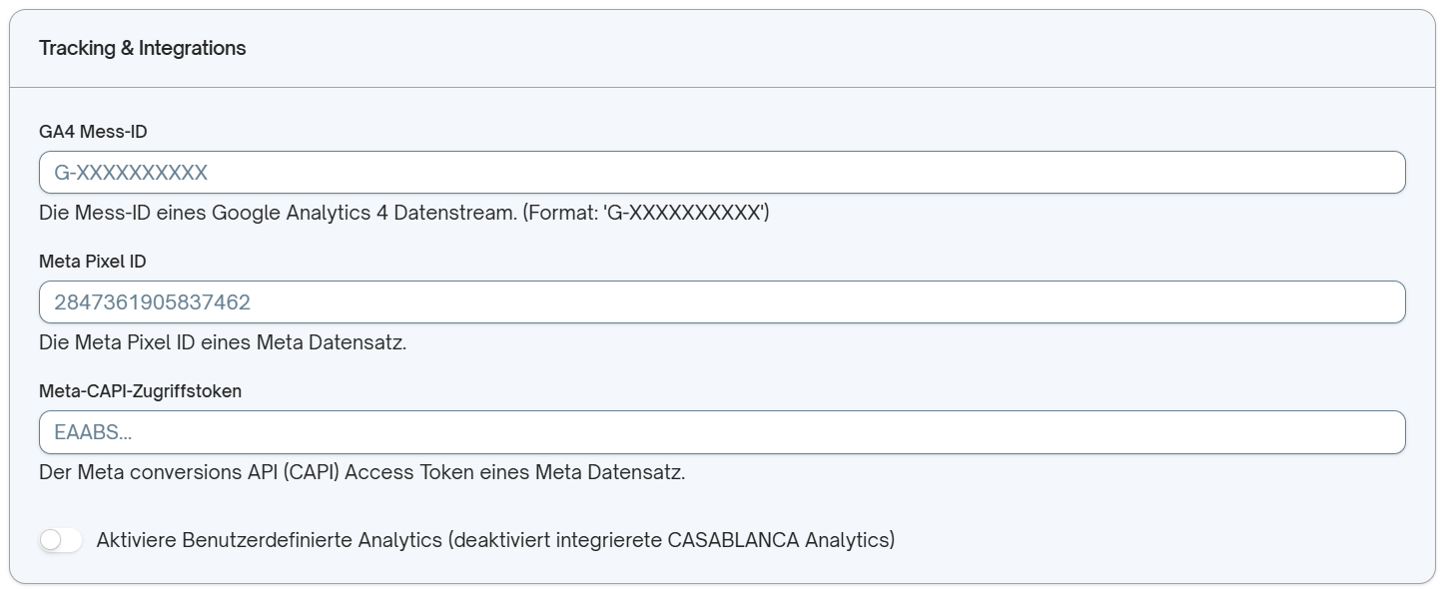The image size is (1442, 589).
Task: Focus the Meta-CAPI-Zugriffstoken input field
Action: click(722, 432)
